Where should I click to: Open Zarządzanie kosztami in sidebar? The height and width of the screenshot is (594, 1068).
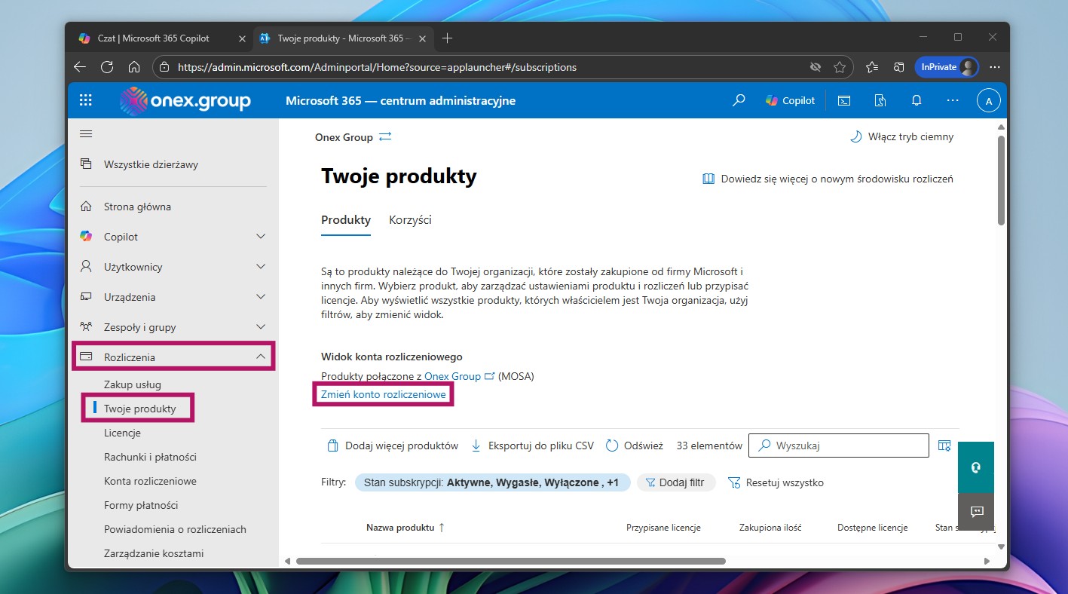pyautogui.click(x=154, y=553)
